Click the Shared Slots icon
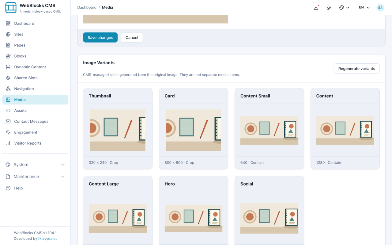This screenshot has height=245, width=392. pos(8,78)
